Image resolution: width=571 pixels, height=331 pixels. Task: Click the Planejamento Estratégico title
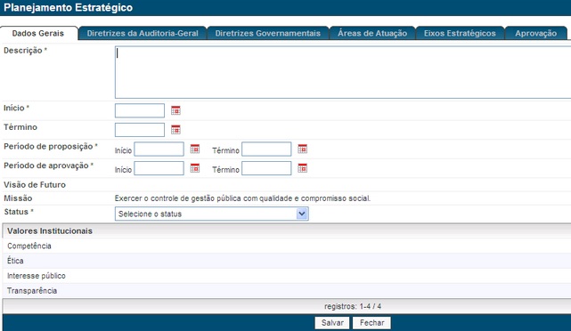click(x=68, y=8)
